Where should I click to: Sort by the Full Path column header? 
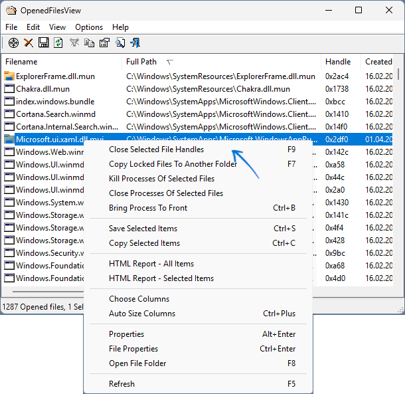pyautogui.click(x=142, y=62)
